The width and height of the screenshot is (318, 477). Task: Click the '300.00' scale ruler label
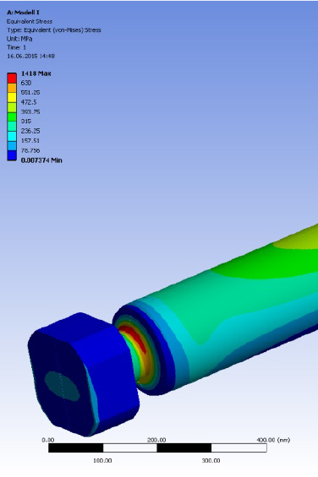pyautogui.click(x=211, y=461)
